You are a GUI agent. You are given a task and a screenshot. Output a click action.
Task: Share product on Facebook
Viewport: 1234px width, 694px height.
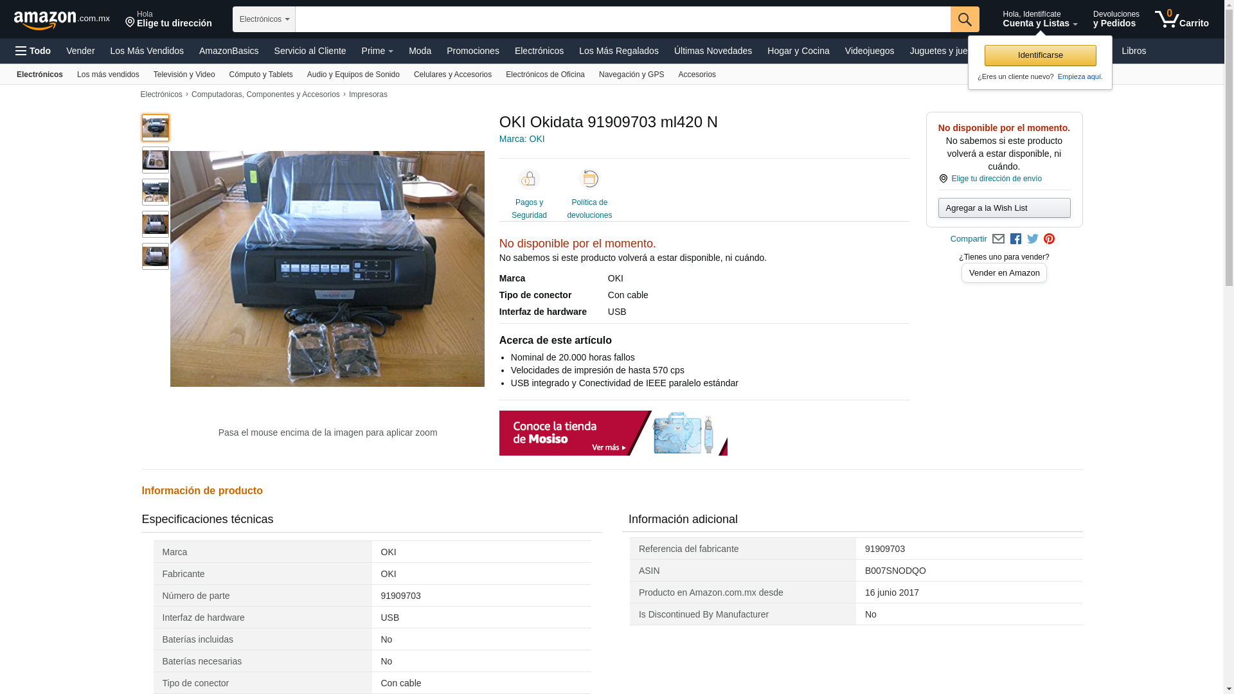point(1015,239)
